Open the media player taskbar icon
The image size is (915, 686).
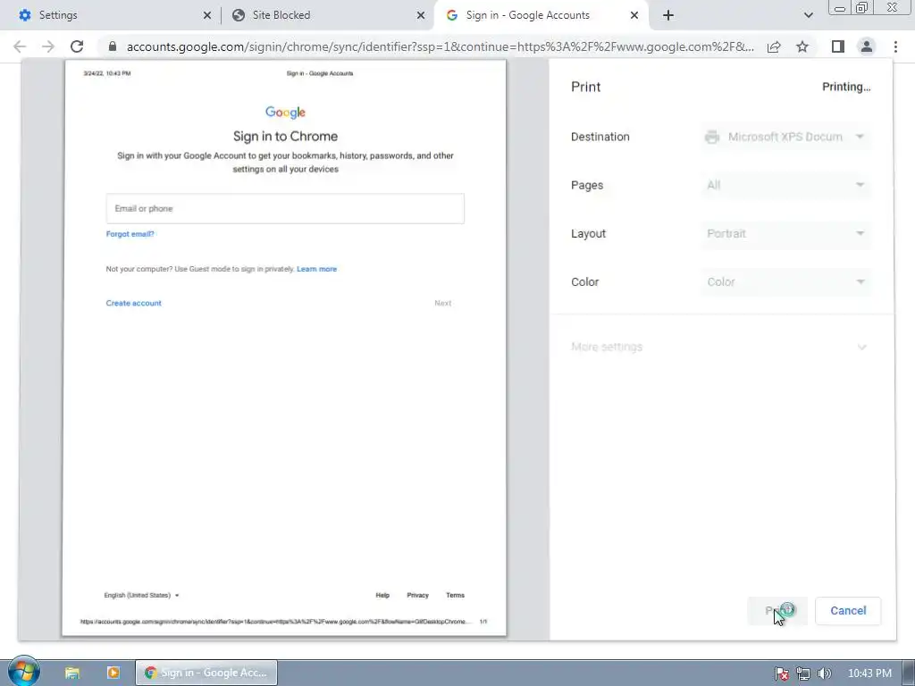pyautogui.click(x=113, y=673)
